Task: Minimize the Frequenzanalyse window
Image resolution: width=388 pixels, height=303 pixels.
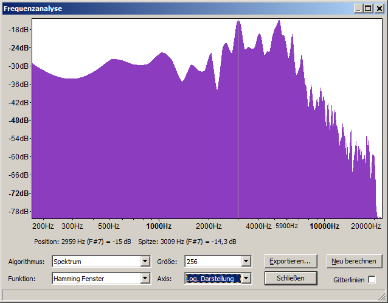Action: click(x=358, y=9)
